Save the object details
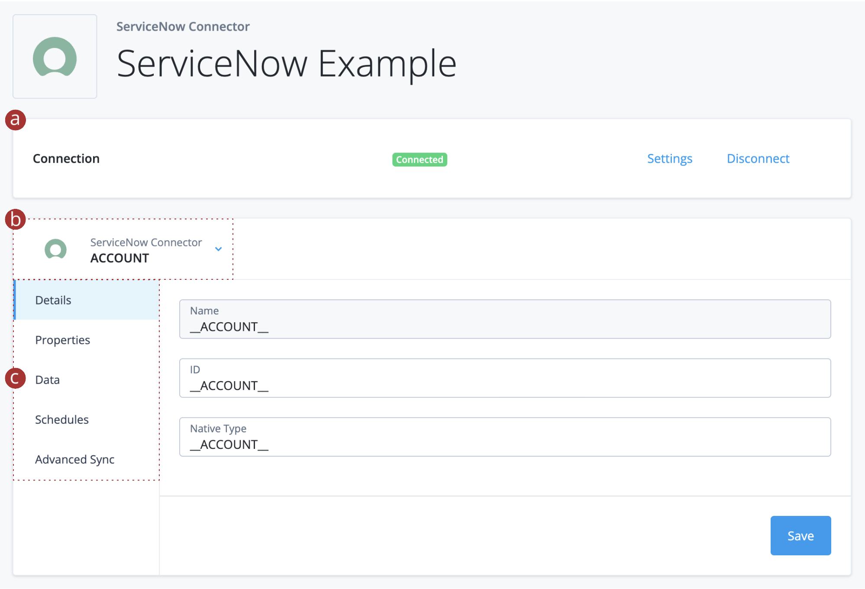865x589 pixels. point(800,535)
